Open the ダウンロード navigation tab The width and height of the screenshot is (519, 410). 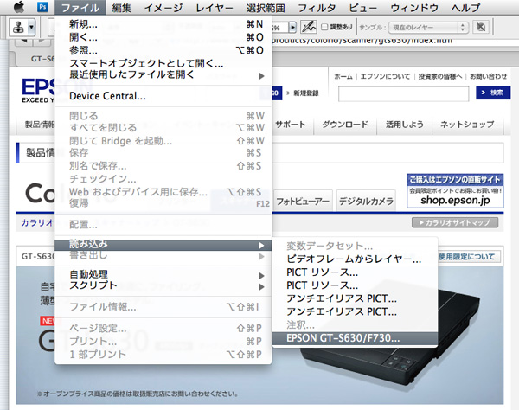pos(345,124)
